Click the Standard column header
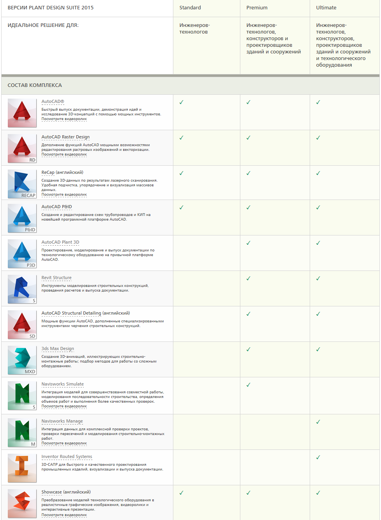Viewport: 381px width, 520px height. tap(190, 7)
